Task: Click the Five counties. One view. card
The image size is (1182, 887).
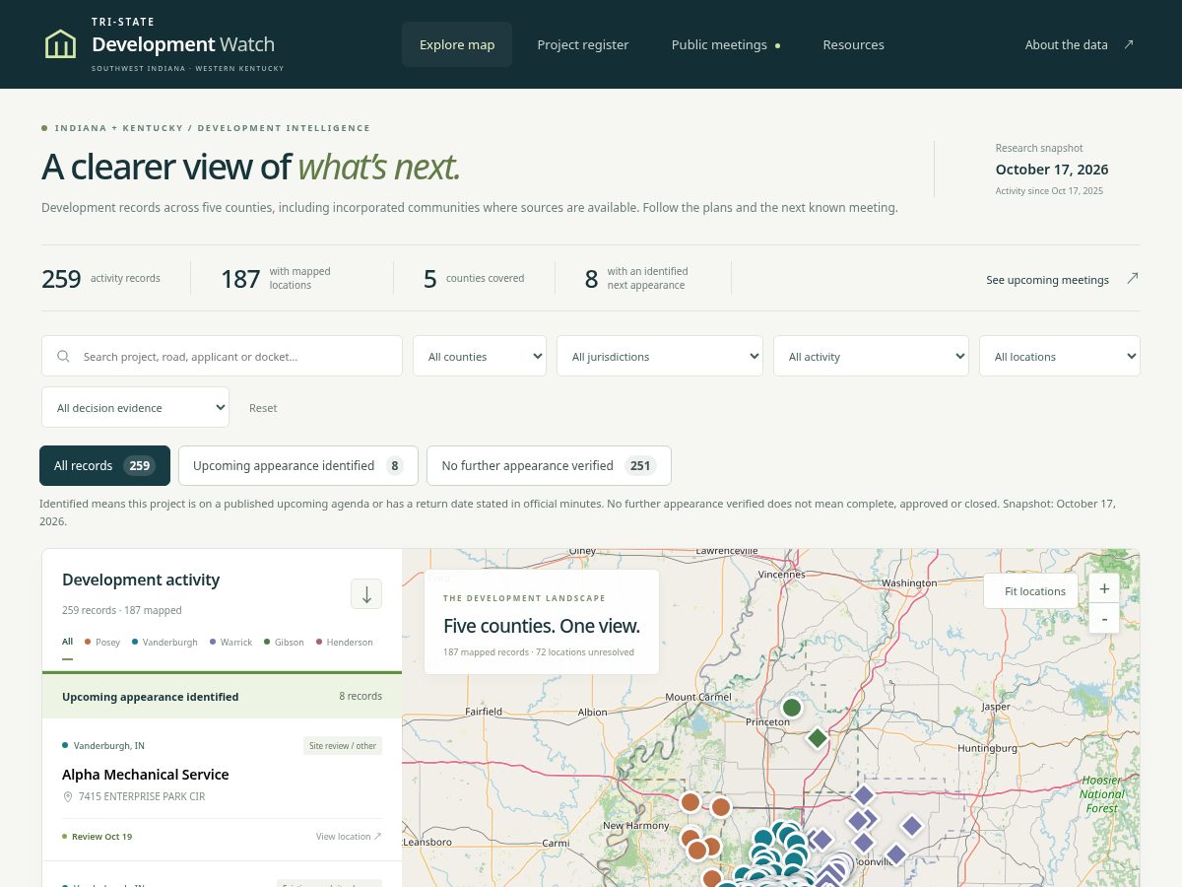Action: point(542,622)
